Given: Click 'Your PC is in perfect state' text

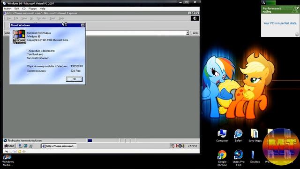Looking at the screenshot, I should point(280,23).
